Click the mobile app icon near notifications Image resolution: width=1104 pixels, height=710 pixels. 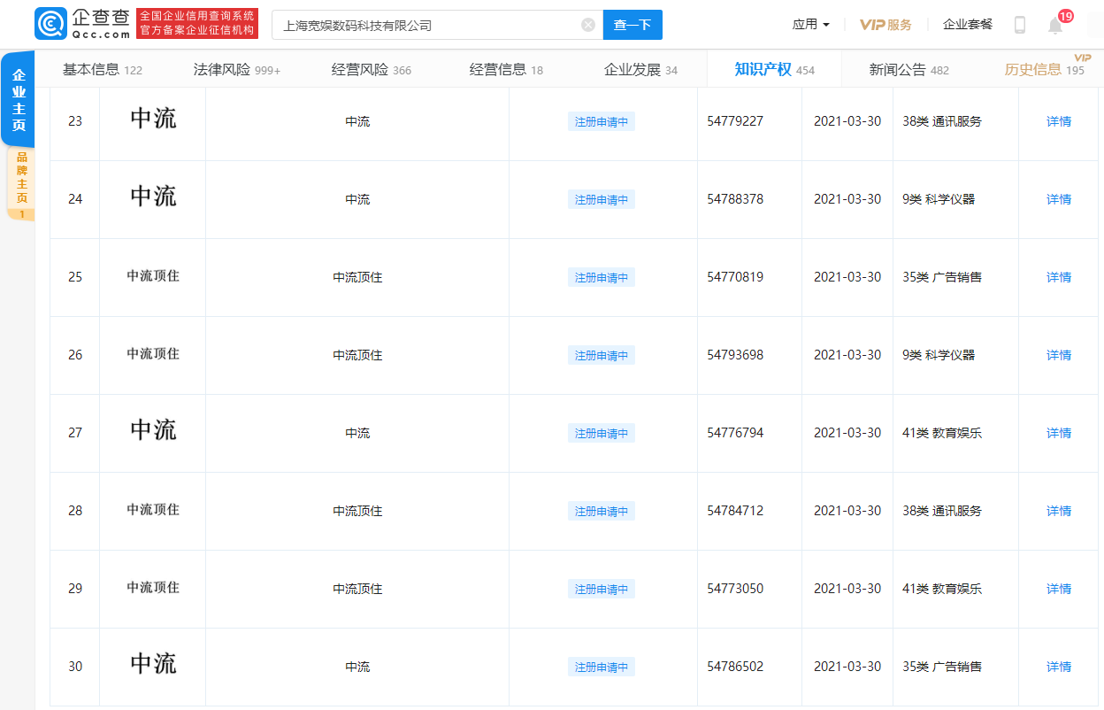[x=1020, y=26]
